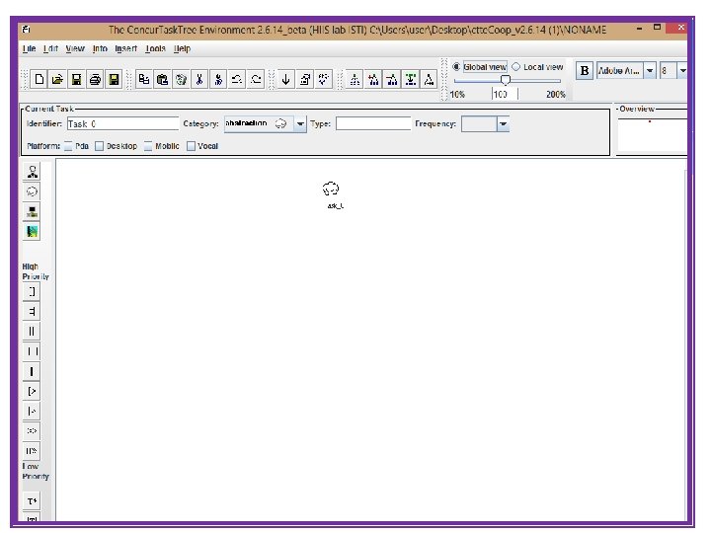
Task: Click the last triangle tree toolbar icon
Action: (429, 80)
